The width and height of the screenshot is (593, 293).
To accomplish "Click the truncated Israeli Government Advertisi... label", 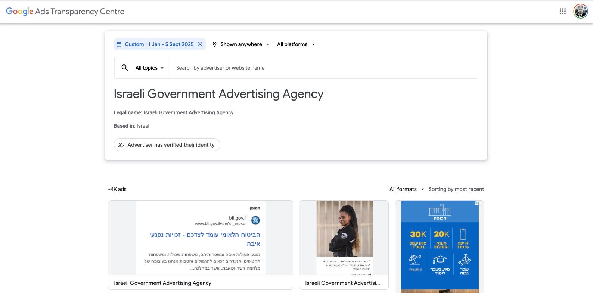I will 342,283.
